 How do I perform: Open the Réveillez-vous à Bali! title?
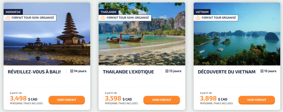click(x=34, y=72)
